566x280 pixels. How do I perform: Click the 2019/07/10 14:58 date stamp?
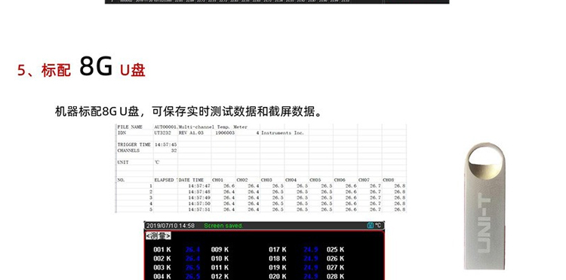(171, 226)
